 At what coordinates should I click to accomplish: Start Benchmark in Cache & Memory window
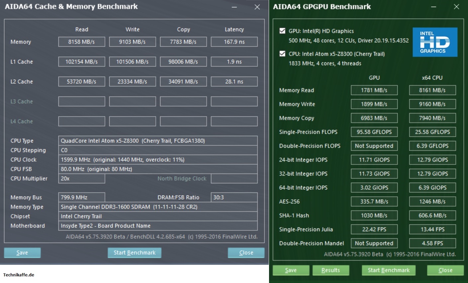pyautogui.click(x=135, y=253)
